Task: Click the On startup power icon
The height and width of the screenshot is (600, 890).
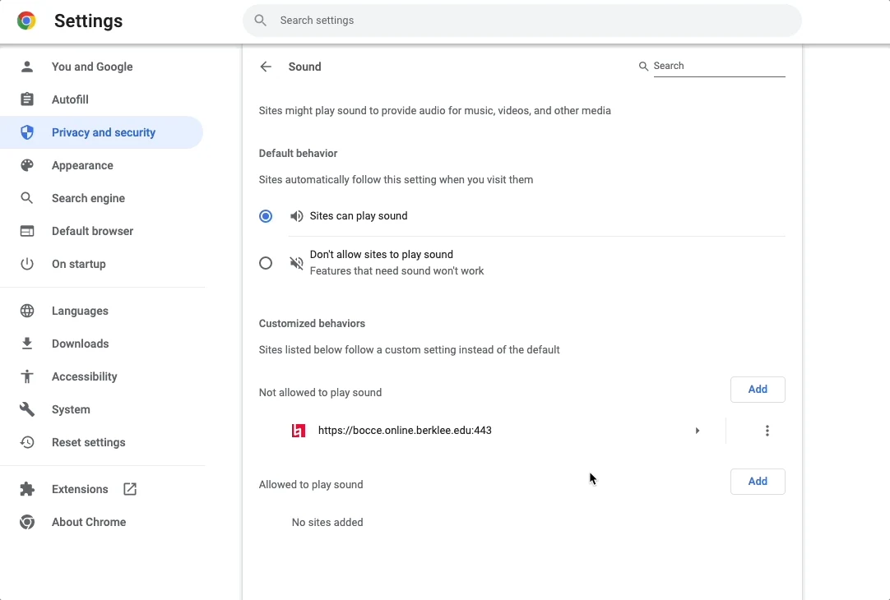Action: tap(26, 264)
